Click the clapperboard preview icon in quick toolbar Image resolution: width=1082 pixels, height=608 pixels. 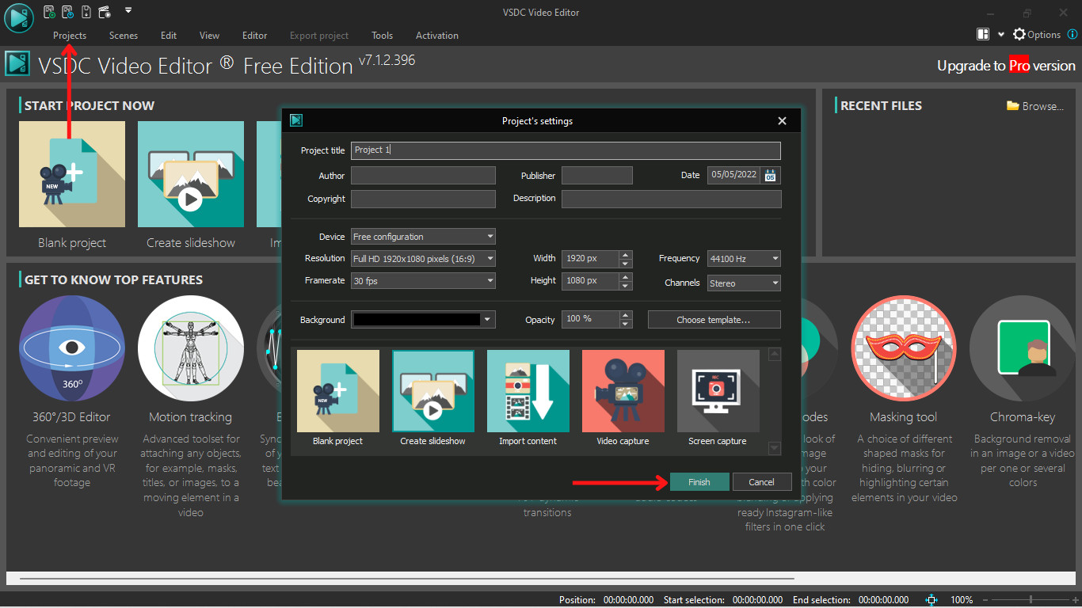104,12
